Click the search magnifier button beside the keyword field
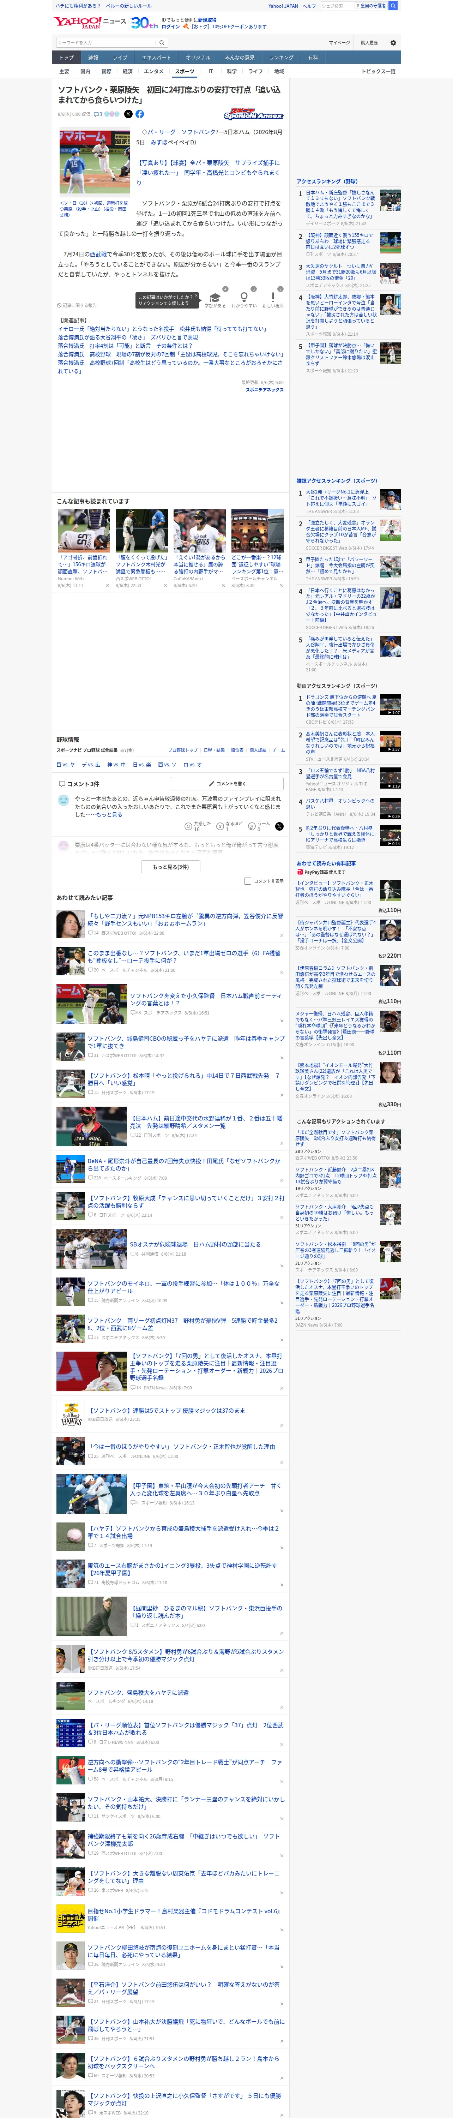This screenshot has width=453, height=2118. click(x=162, y=43)
